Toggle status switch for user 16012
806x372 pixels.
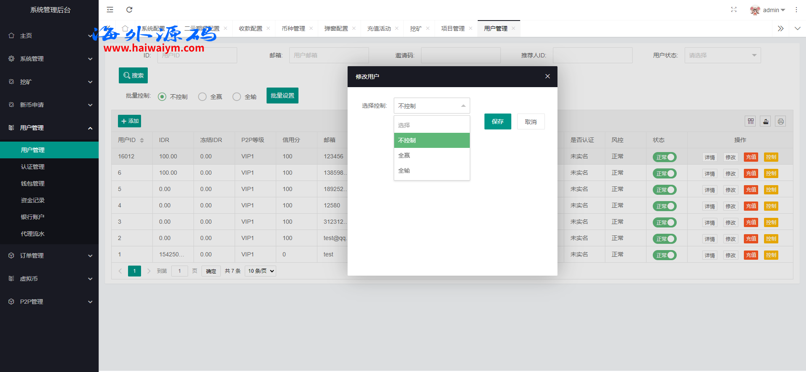coord(665,157)
